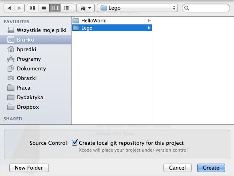The image size is (234, 176).
Task: Click the New Folder button
Action: coord(29,168)
